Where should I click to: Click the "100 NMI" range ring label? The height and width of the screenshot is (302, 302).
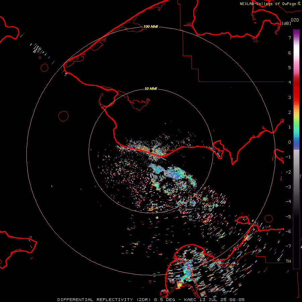click(151, 27)
